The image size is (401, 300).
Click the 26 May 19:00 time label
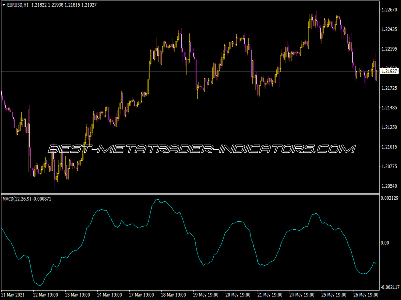coord(366,295)
